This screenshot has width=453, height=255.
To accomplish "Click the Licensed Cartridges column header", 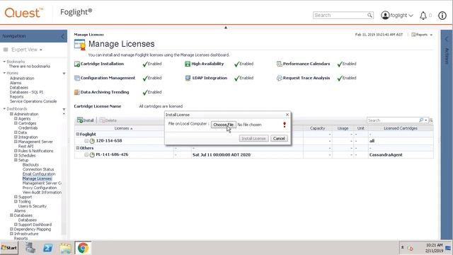I will (x=401, y=128).
